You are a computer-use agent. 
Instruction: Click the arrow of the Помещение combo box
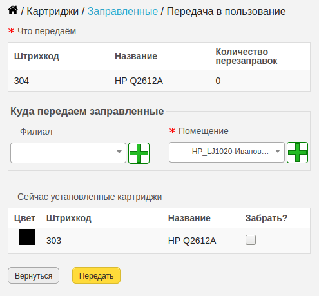(x=278, y=152)
